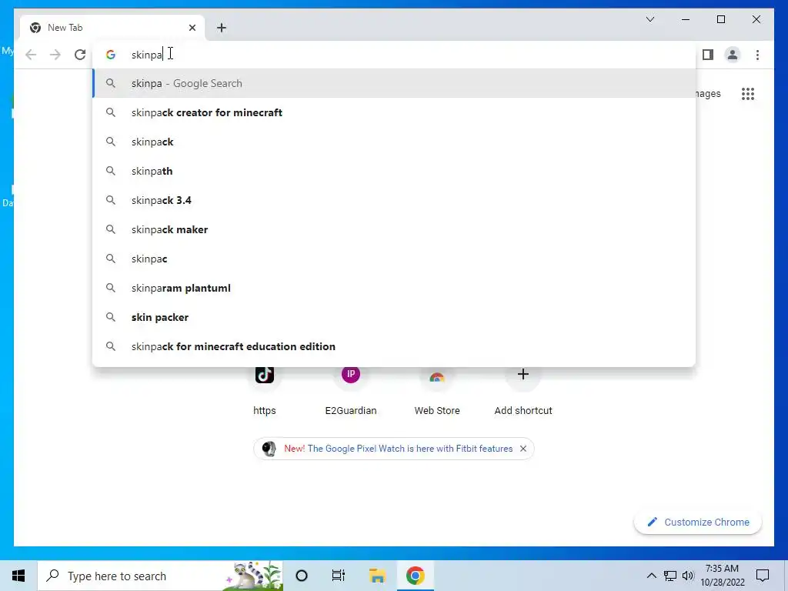Choose 'skinpack creator for minecraft' suggestion
Screen dimensions: 788x591
click(394, 112)
